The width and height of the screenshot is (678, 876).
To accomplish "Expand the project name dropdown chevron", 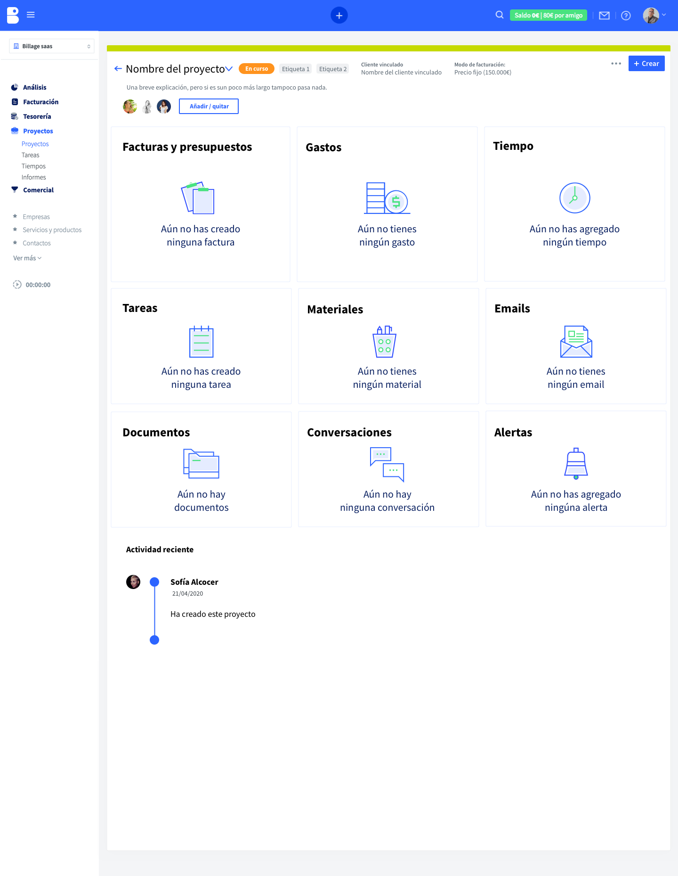I will [229, 69].
